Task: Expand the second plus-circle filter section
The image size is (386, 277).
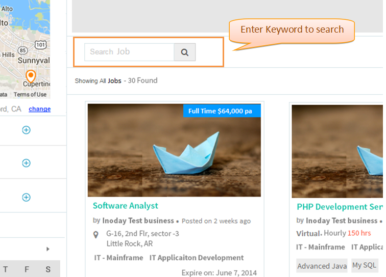Action: pyautogui.click(x=27, y=163)
